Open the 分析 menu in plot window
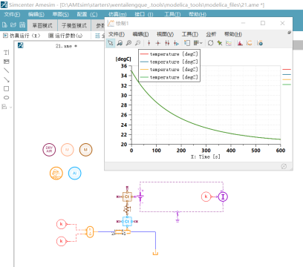This screenshot has width=303, height=267. pos(211,34)
